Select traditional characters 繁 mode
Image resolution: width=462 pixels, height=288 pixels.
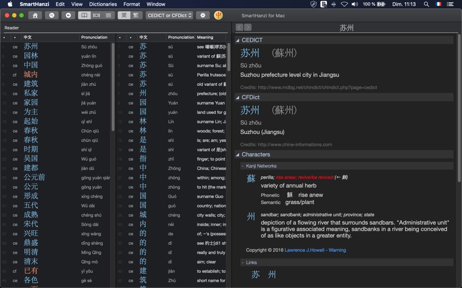pos(136,16)
